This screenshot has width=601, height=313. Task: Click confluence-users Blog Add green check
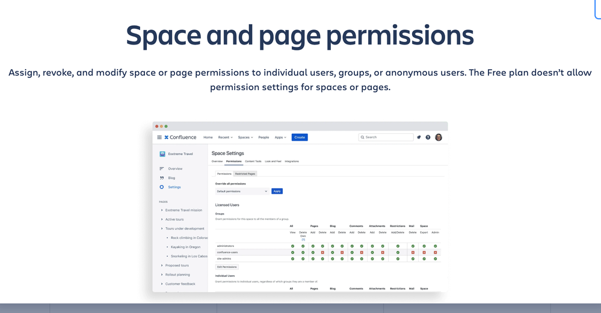[332, 252]
